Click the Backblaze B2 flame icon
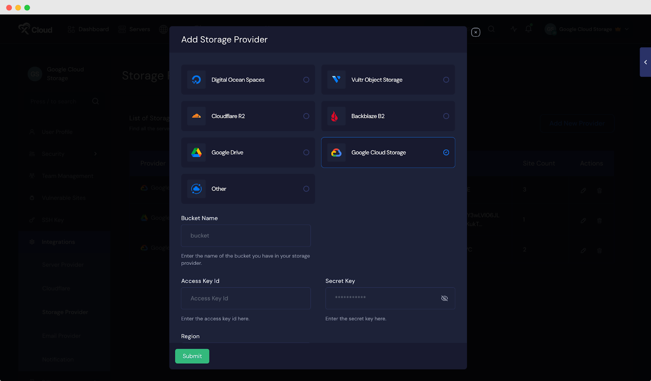Viewport: 651px width, 381px height. [x=336, y=116]
